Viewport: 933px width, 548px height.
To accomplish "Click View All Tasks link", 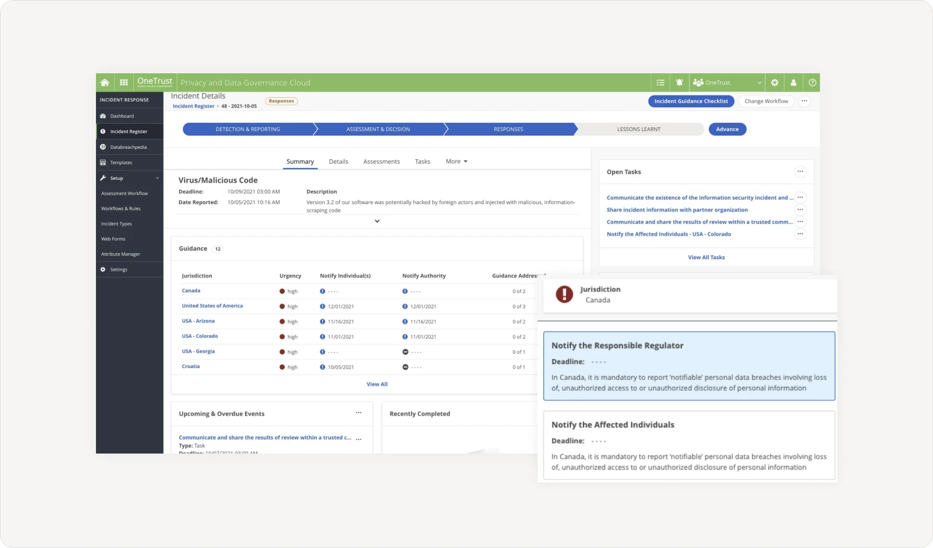I will 706,258.
